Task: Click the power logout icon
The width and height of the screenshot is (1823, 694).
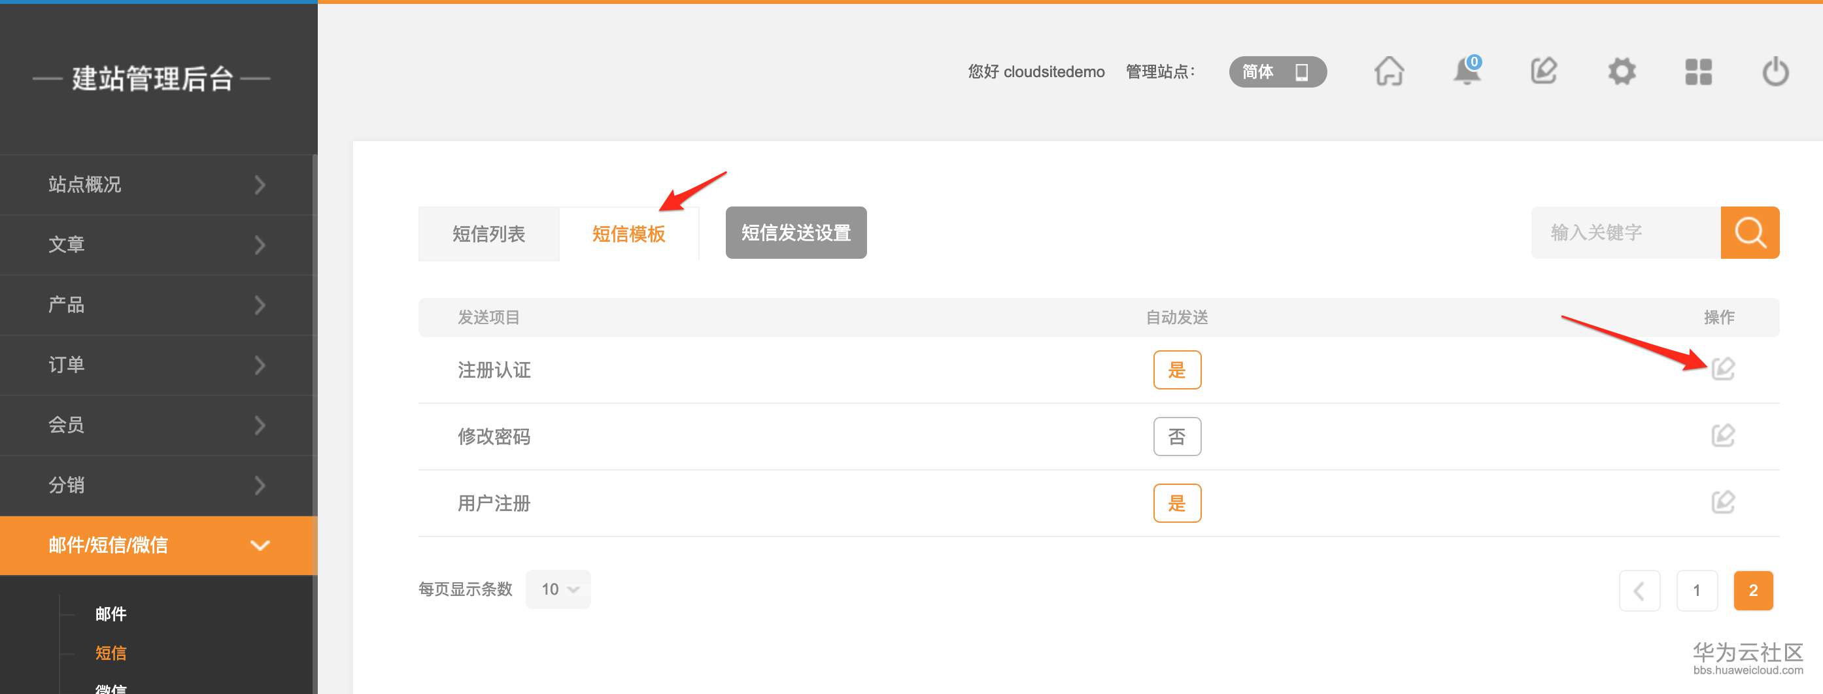Action: click(1775, 71)
